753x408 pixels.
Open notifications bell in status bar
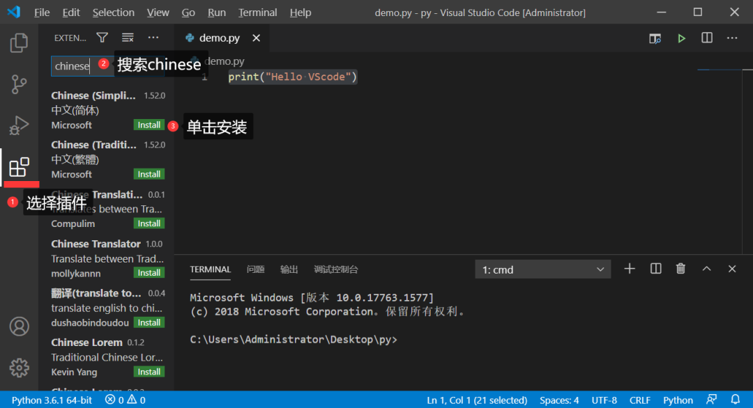736,400
